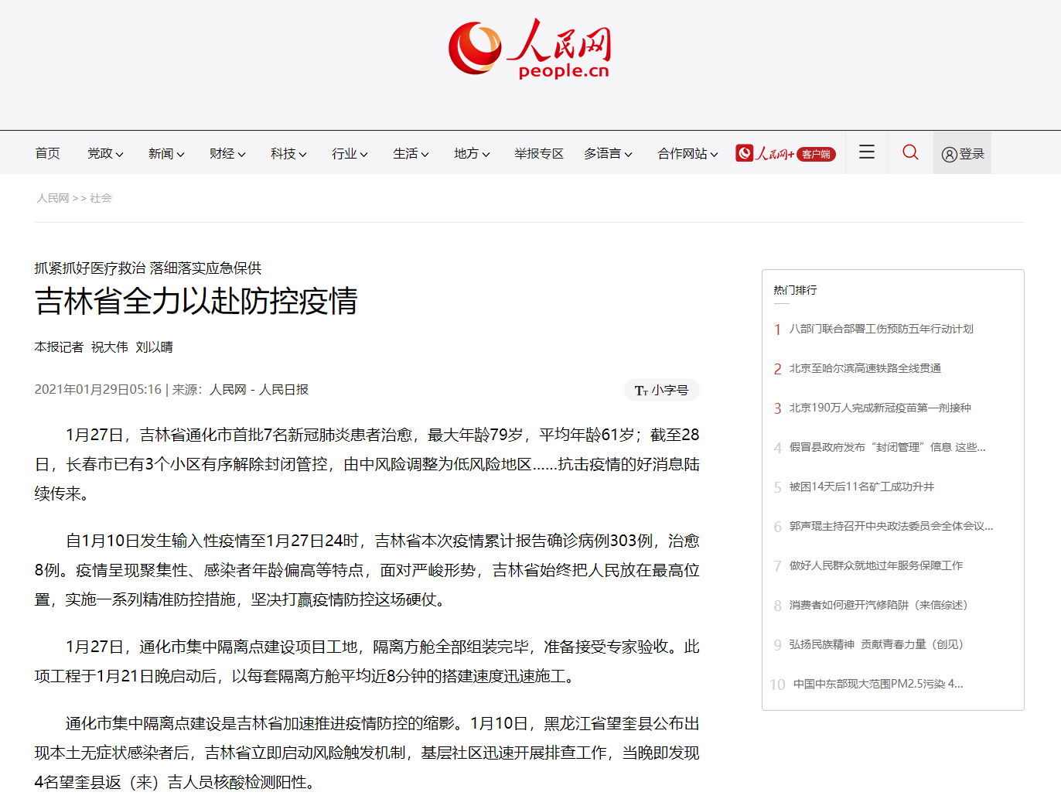Image resolution: width=1061 pixels, height=799 pixels.
Task: Click the subtitle 抓紧抓好医疗救治 落细落实应急保供
Action: coord(148,268)
